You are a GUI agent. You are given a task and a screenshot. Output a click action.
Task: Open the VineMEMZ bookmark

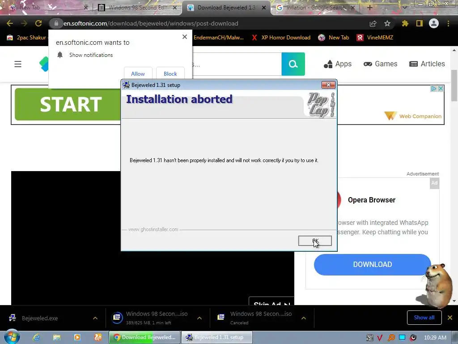click(x=375, y=38)
